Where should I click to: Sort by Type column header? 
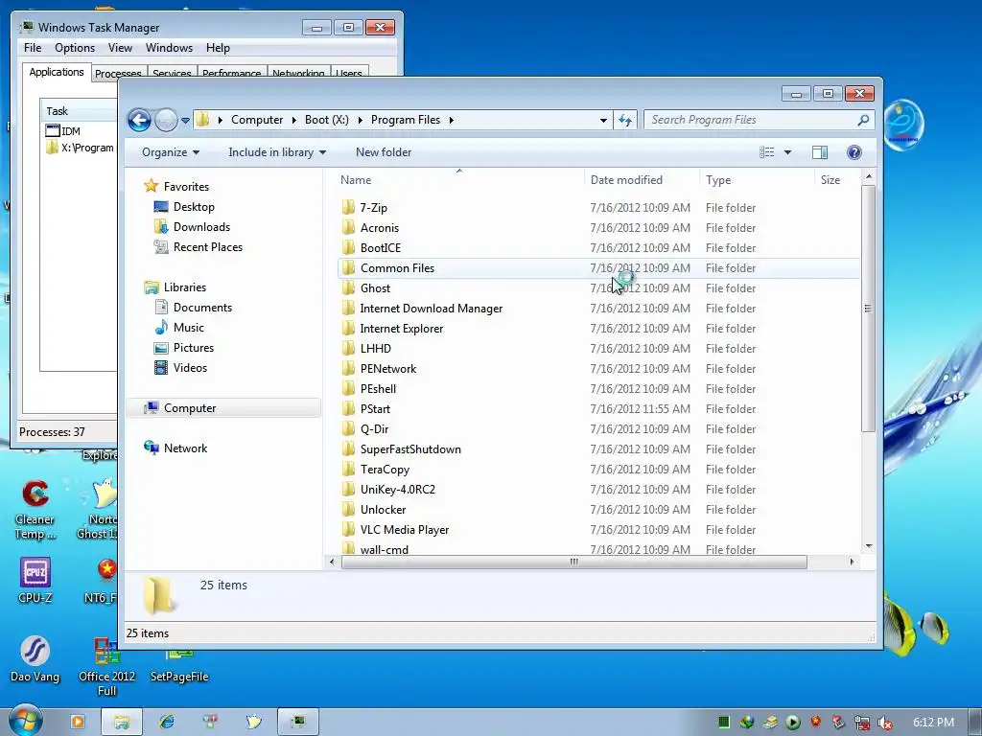tap(757, 179)
